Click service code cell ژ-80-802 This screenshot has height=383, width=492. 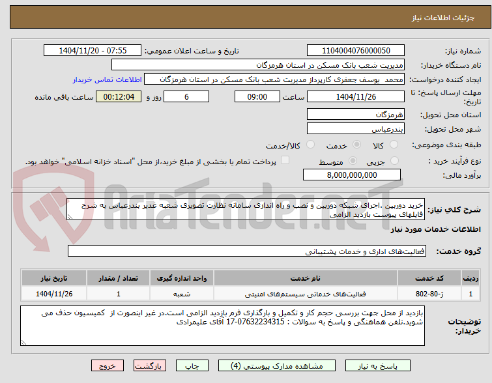pos(429,294)
